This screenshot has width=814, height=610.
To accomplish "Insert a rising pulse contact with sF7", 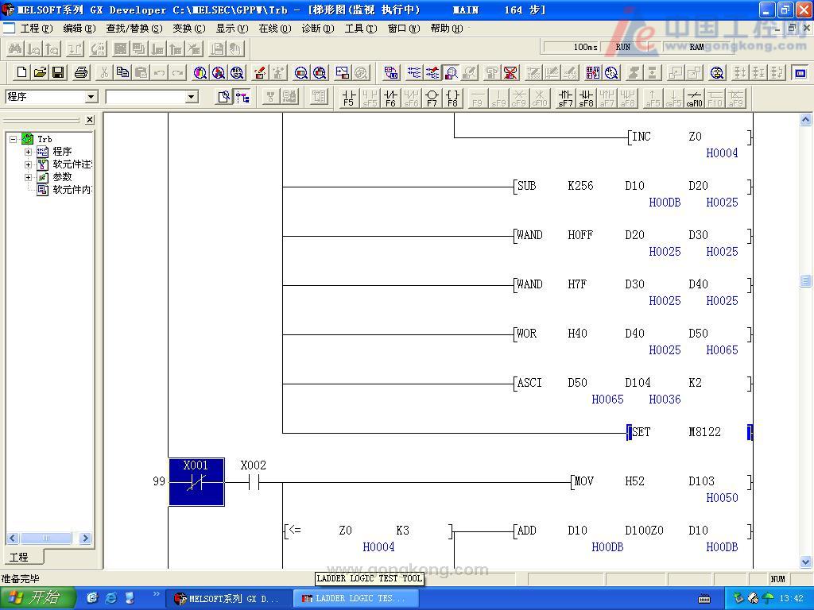I will click(565, 98).
